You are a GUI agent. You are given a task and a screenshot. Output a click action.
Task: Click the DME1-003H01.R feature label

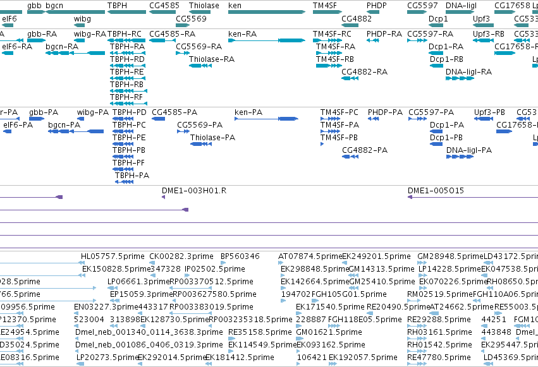tap(194, 191)
